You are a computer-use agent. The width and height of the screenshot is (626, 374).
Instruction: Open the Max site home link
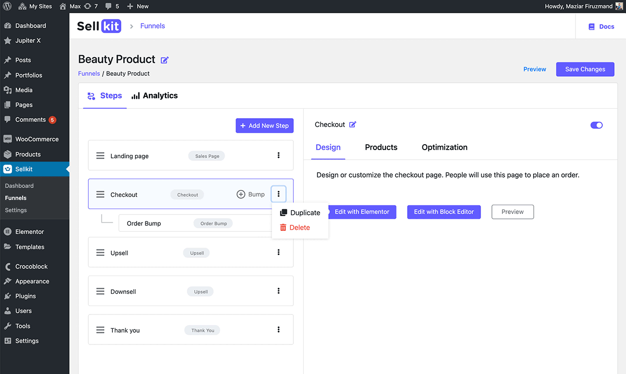[70, 6]
